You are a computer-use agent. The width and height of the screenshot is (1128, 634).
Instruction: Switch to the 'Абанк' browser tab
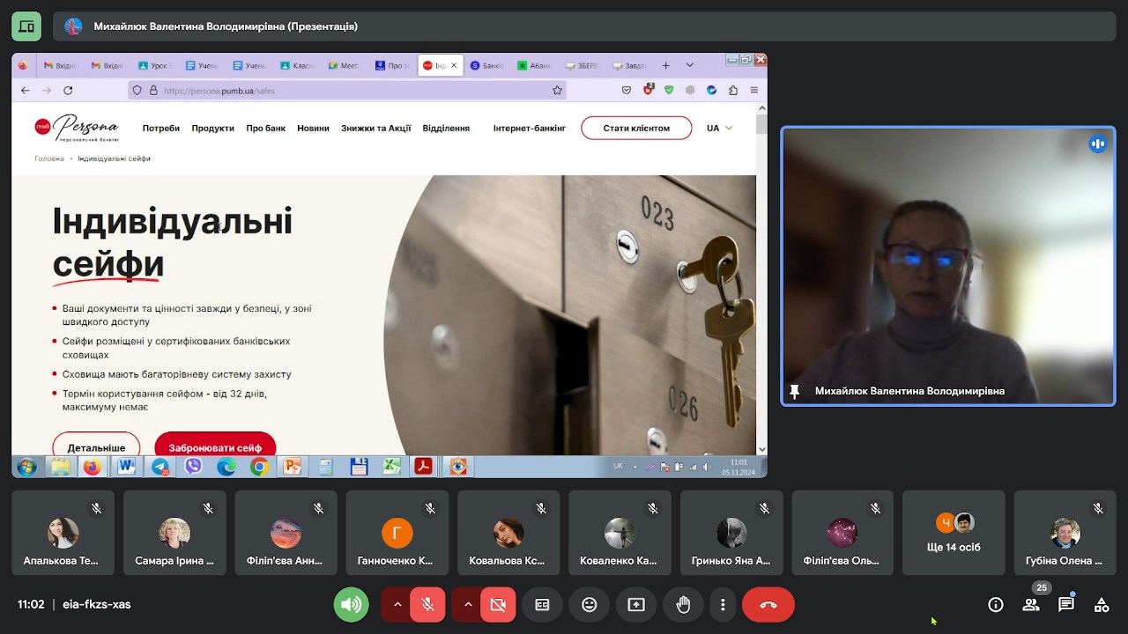click(534, 65)
